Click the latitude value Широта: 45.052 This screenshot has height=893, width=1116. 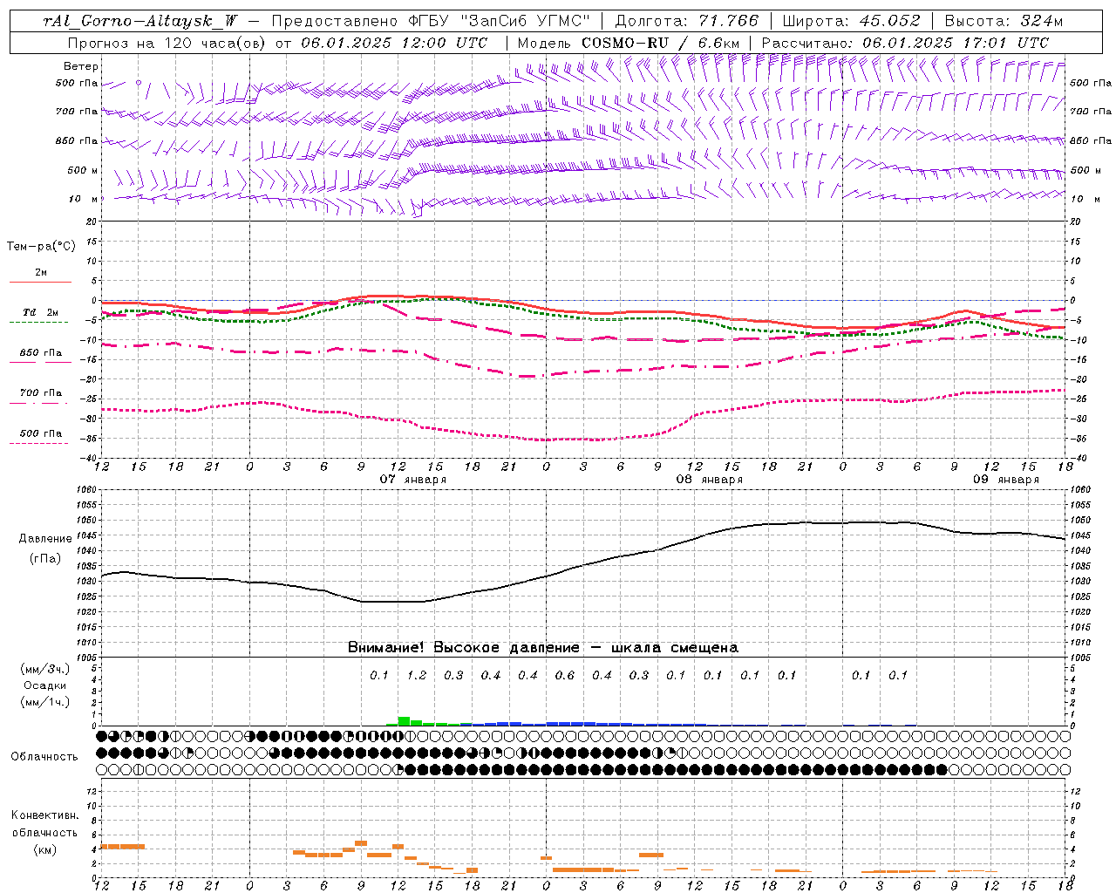click(851, 21)
